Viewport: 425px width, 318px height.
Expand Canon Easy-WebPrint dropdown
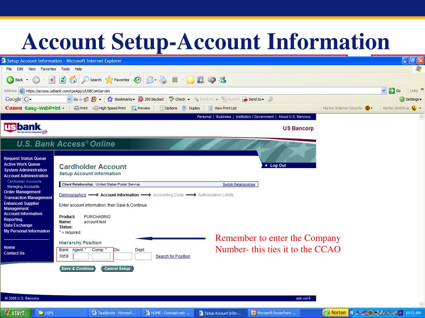pos(64,108)
